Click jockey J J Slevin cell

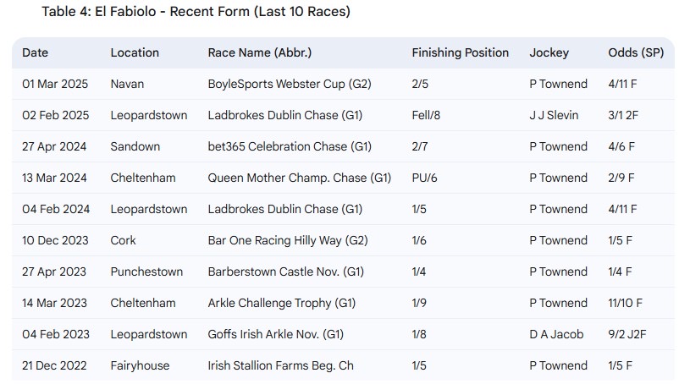point(554,116)
